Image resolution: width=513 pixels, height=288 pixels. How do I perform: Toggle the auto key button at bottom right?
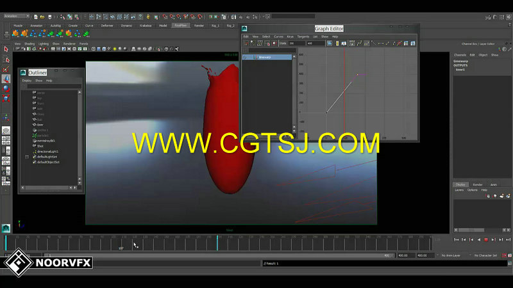(x=504, y=255)
